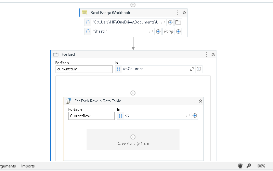
Task: Open the 100% zoom level dropdown
Action: pyautogui.click(x=260, y=166)
